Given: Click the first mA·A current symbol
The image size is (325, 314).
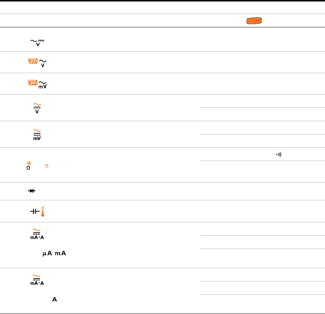Looking at the screenshot, I should (37, 234).
